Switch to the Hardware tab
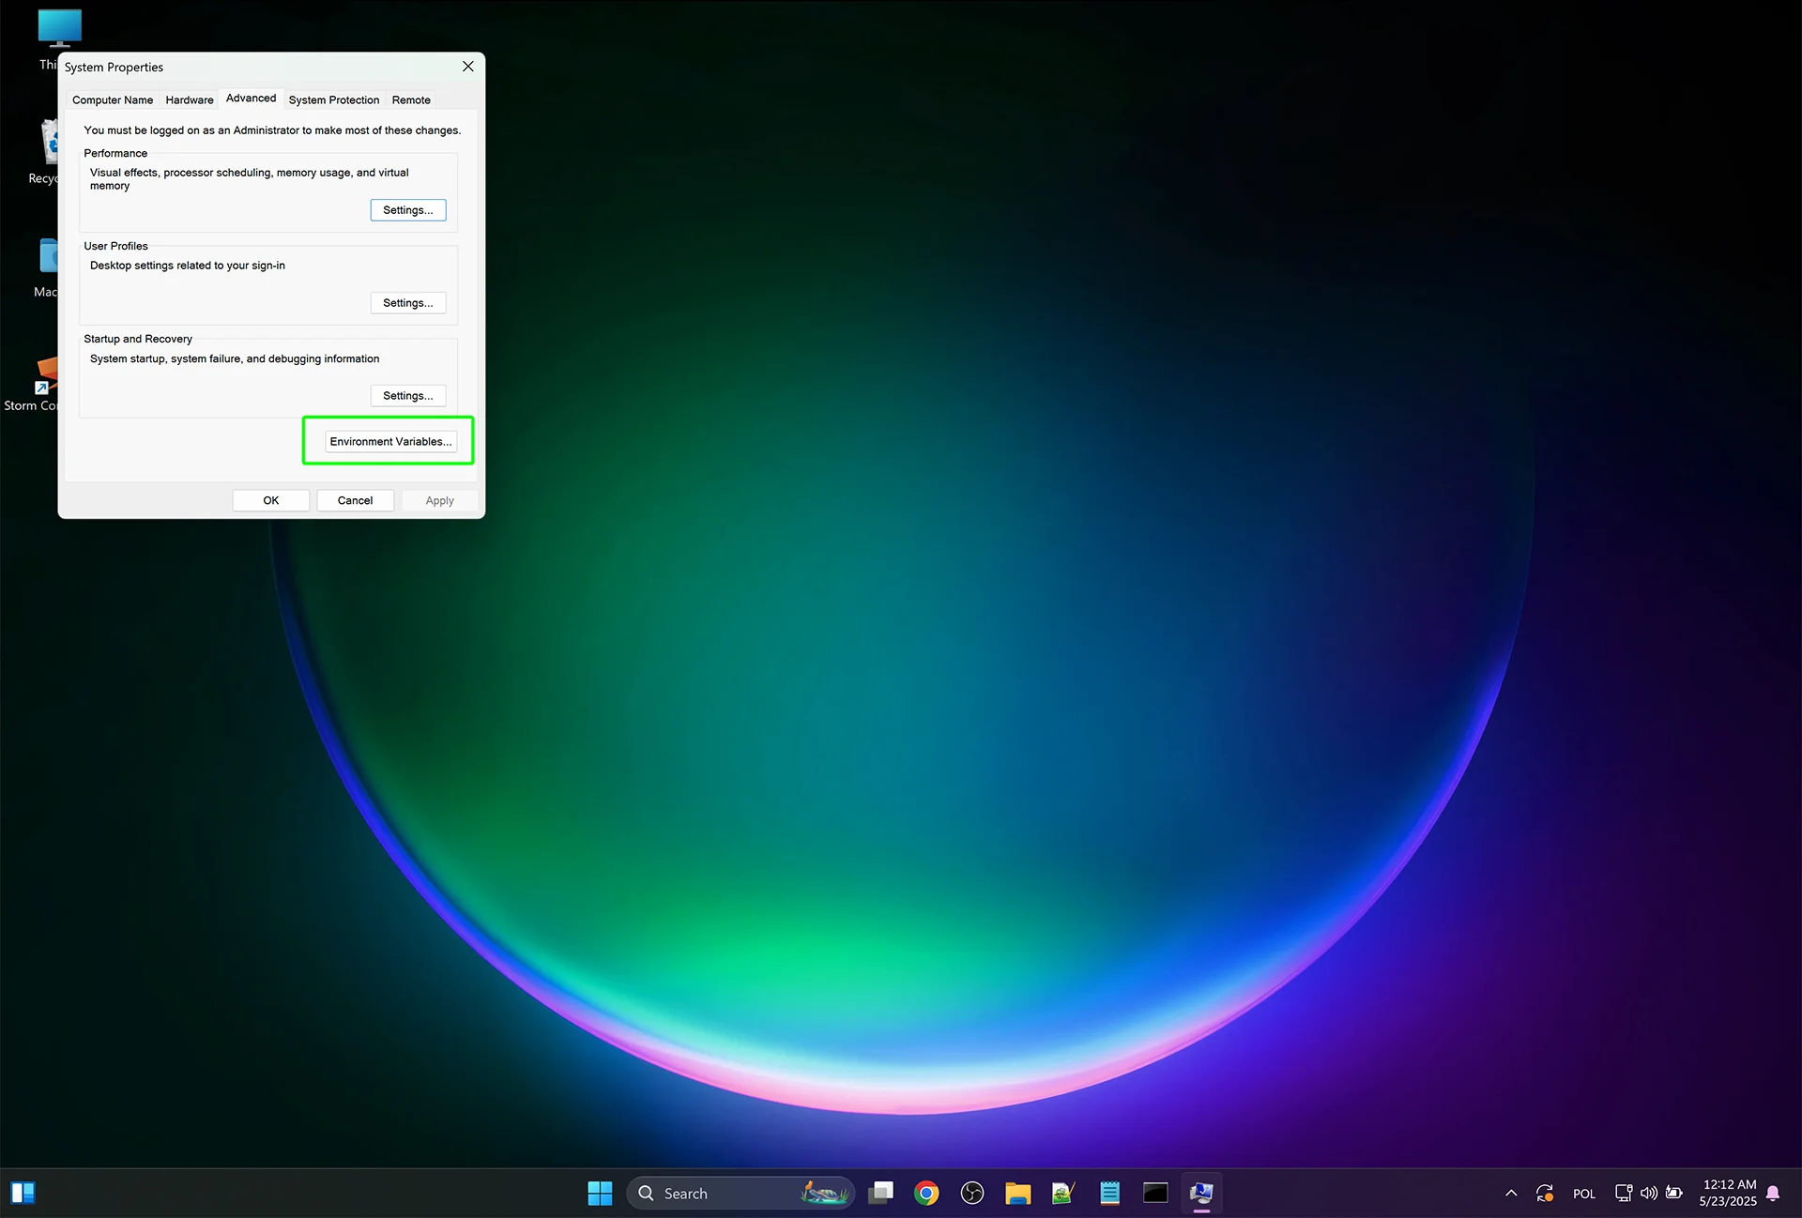Viewport: 1802px width, 1218px height. tap(190, 100)
